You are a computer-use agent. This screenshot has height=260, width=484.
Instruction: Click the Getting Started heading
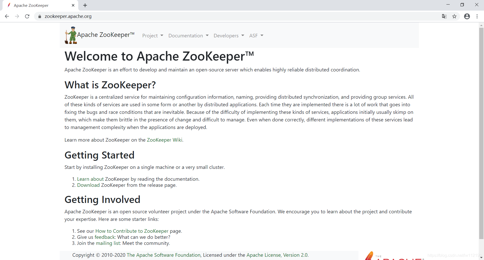tap(99, 155)
